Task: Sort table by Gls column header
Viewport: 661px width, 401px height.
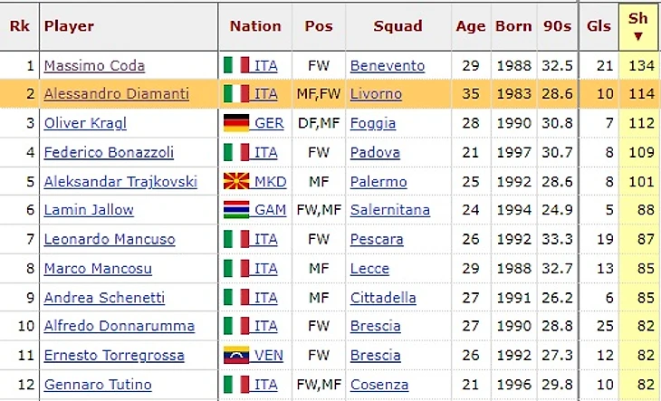Action: (599, 26)
